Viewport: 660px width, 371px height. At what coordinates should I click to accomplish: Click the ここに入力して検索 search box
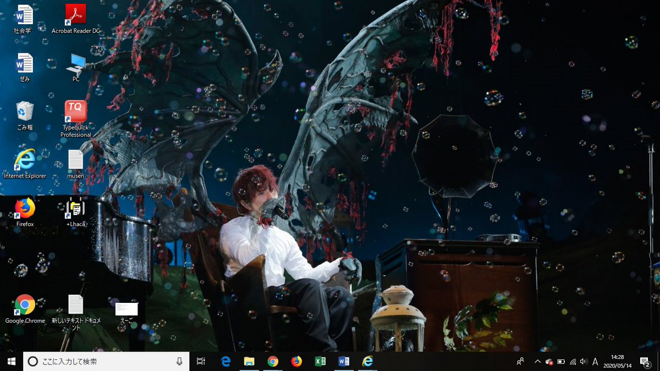pos(105,361)
